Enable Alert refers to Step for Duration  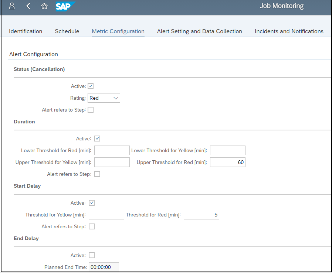click(x=97, y=174)
